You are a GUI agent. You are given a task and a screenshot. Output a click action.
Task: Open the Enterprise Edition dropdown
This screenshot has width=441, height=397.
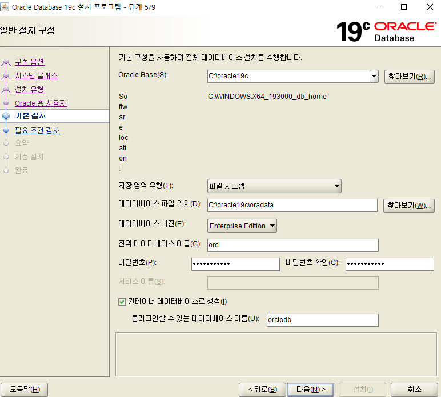pyautogui.click(x=242, y=226)
